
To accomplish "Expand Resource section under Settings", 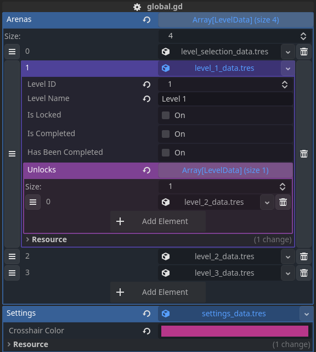I will (9, 344).
